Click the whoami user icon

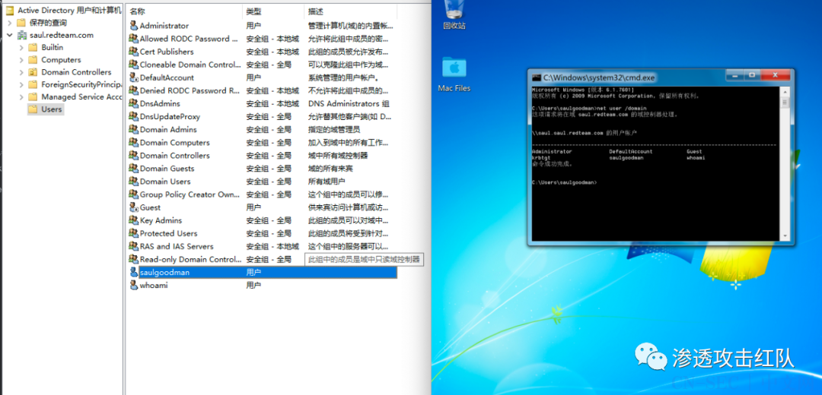(x=134, y=285)
